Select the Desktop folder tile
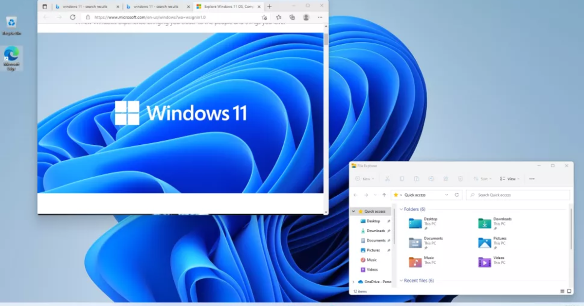 point(423,223)
